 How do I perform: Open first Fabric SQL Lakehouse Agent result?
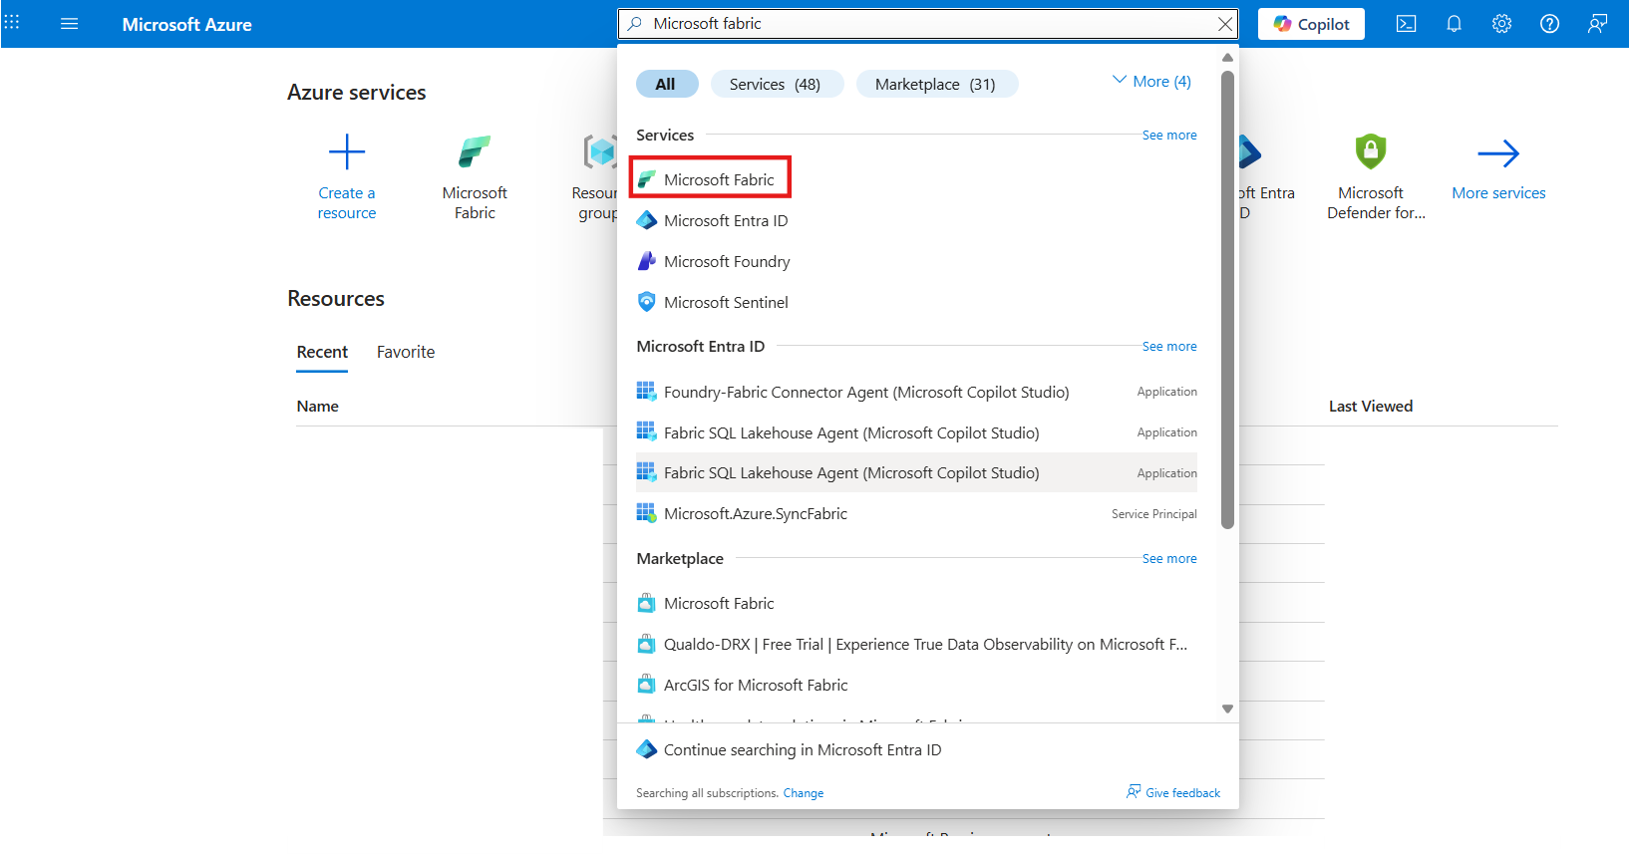(916, 433)
